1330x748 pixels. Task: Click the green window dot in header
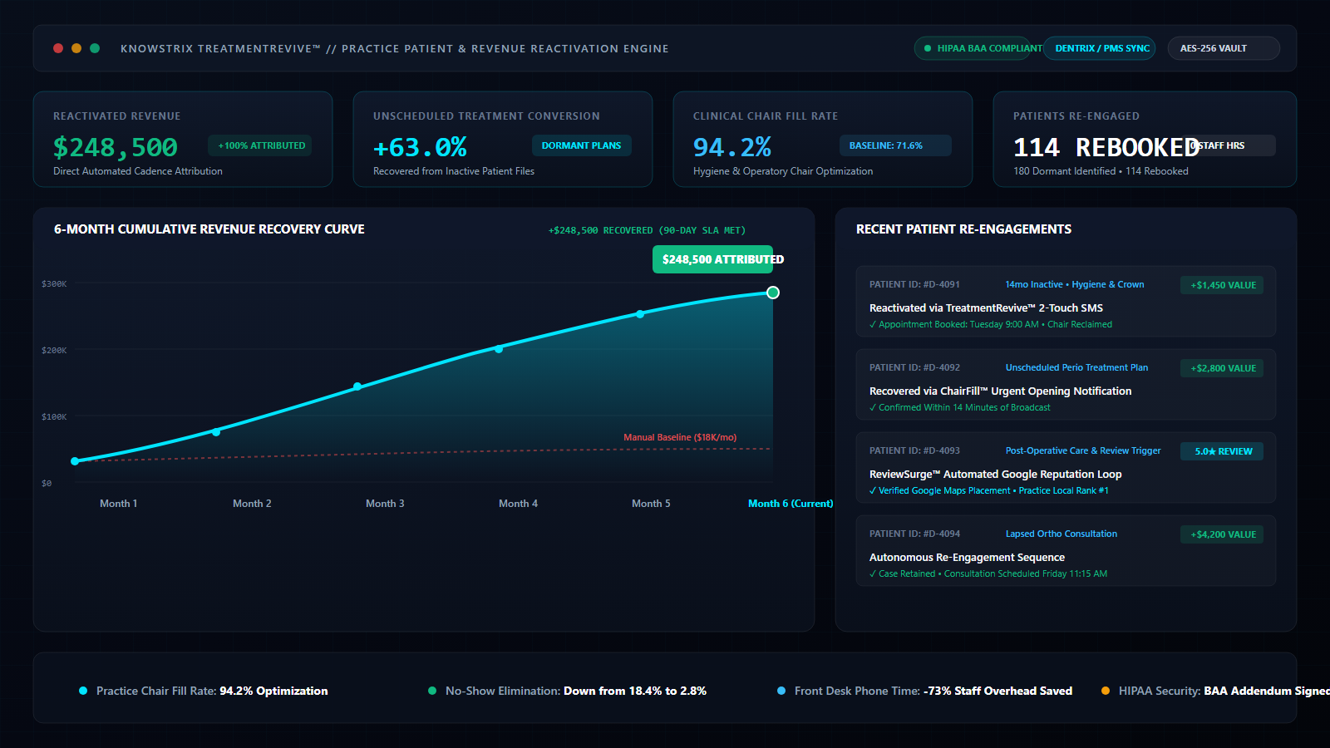tap(95, 48)
